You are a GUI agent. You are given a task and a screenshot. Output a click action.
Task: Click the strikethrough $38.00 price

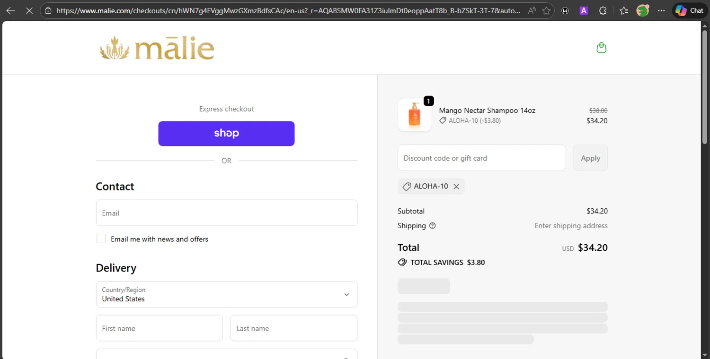coord(598,111)
